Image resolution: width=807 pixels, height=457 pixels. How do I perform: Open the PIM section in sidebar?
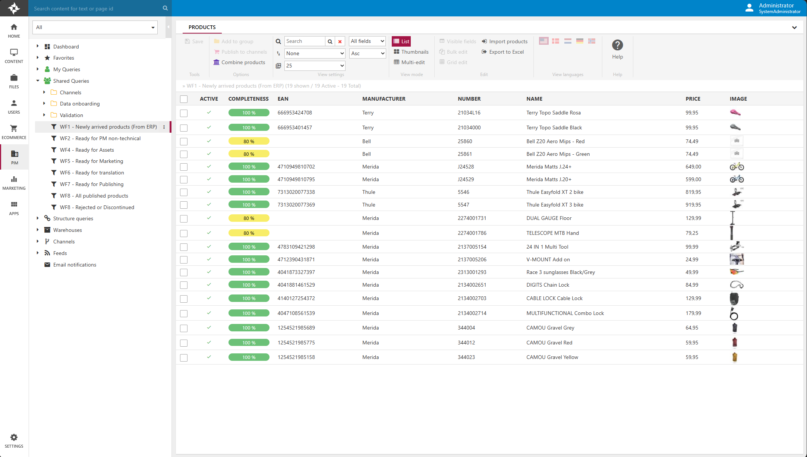(14, 157)
